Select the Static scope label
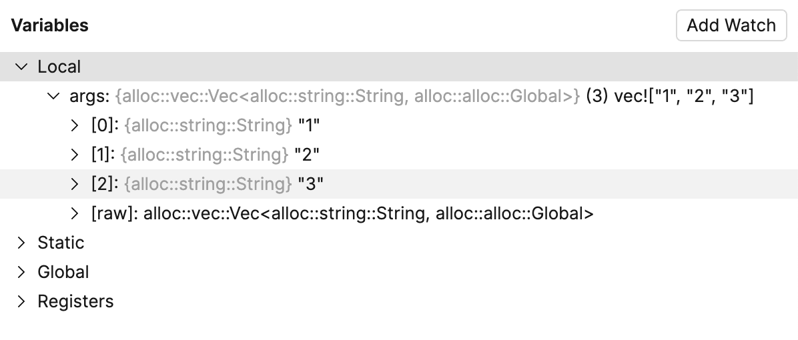 [61, 243]
